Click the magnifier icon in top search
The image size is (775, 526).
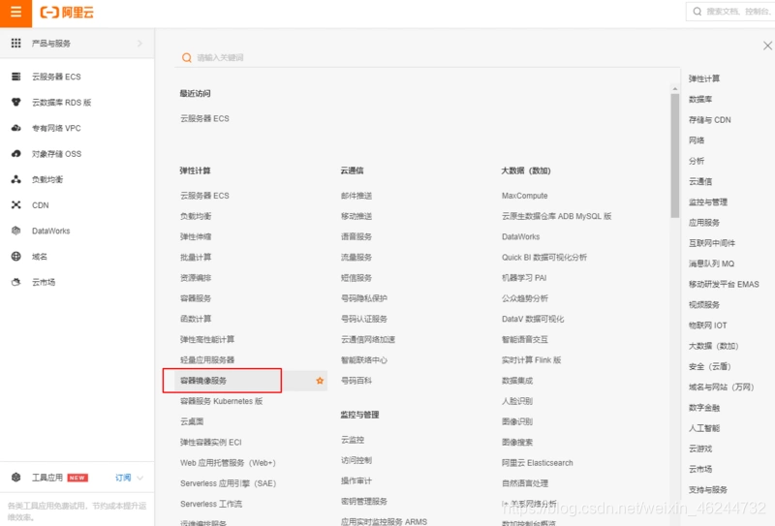point(697,12)
